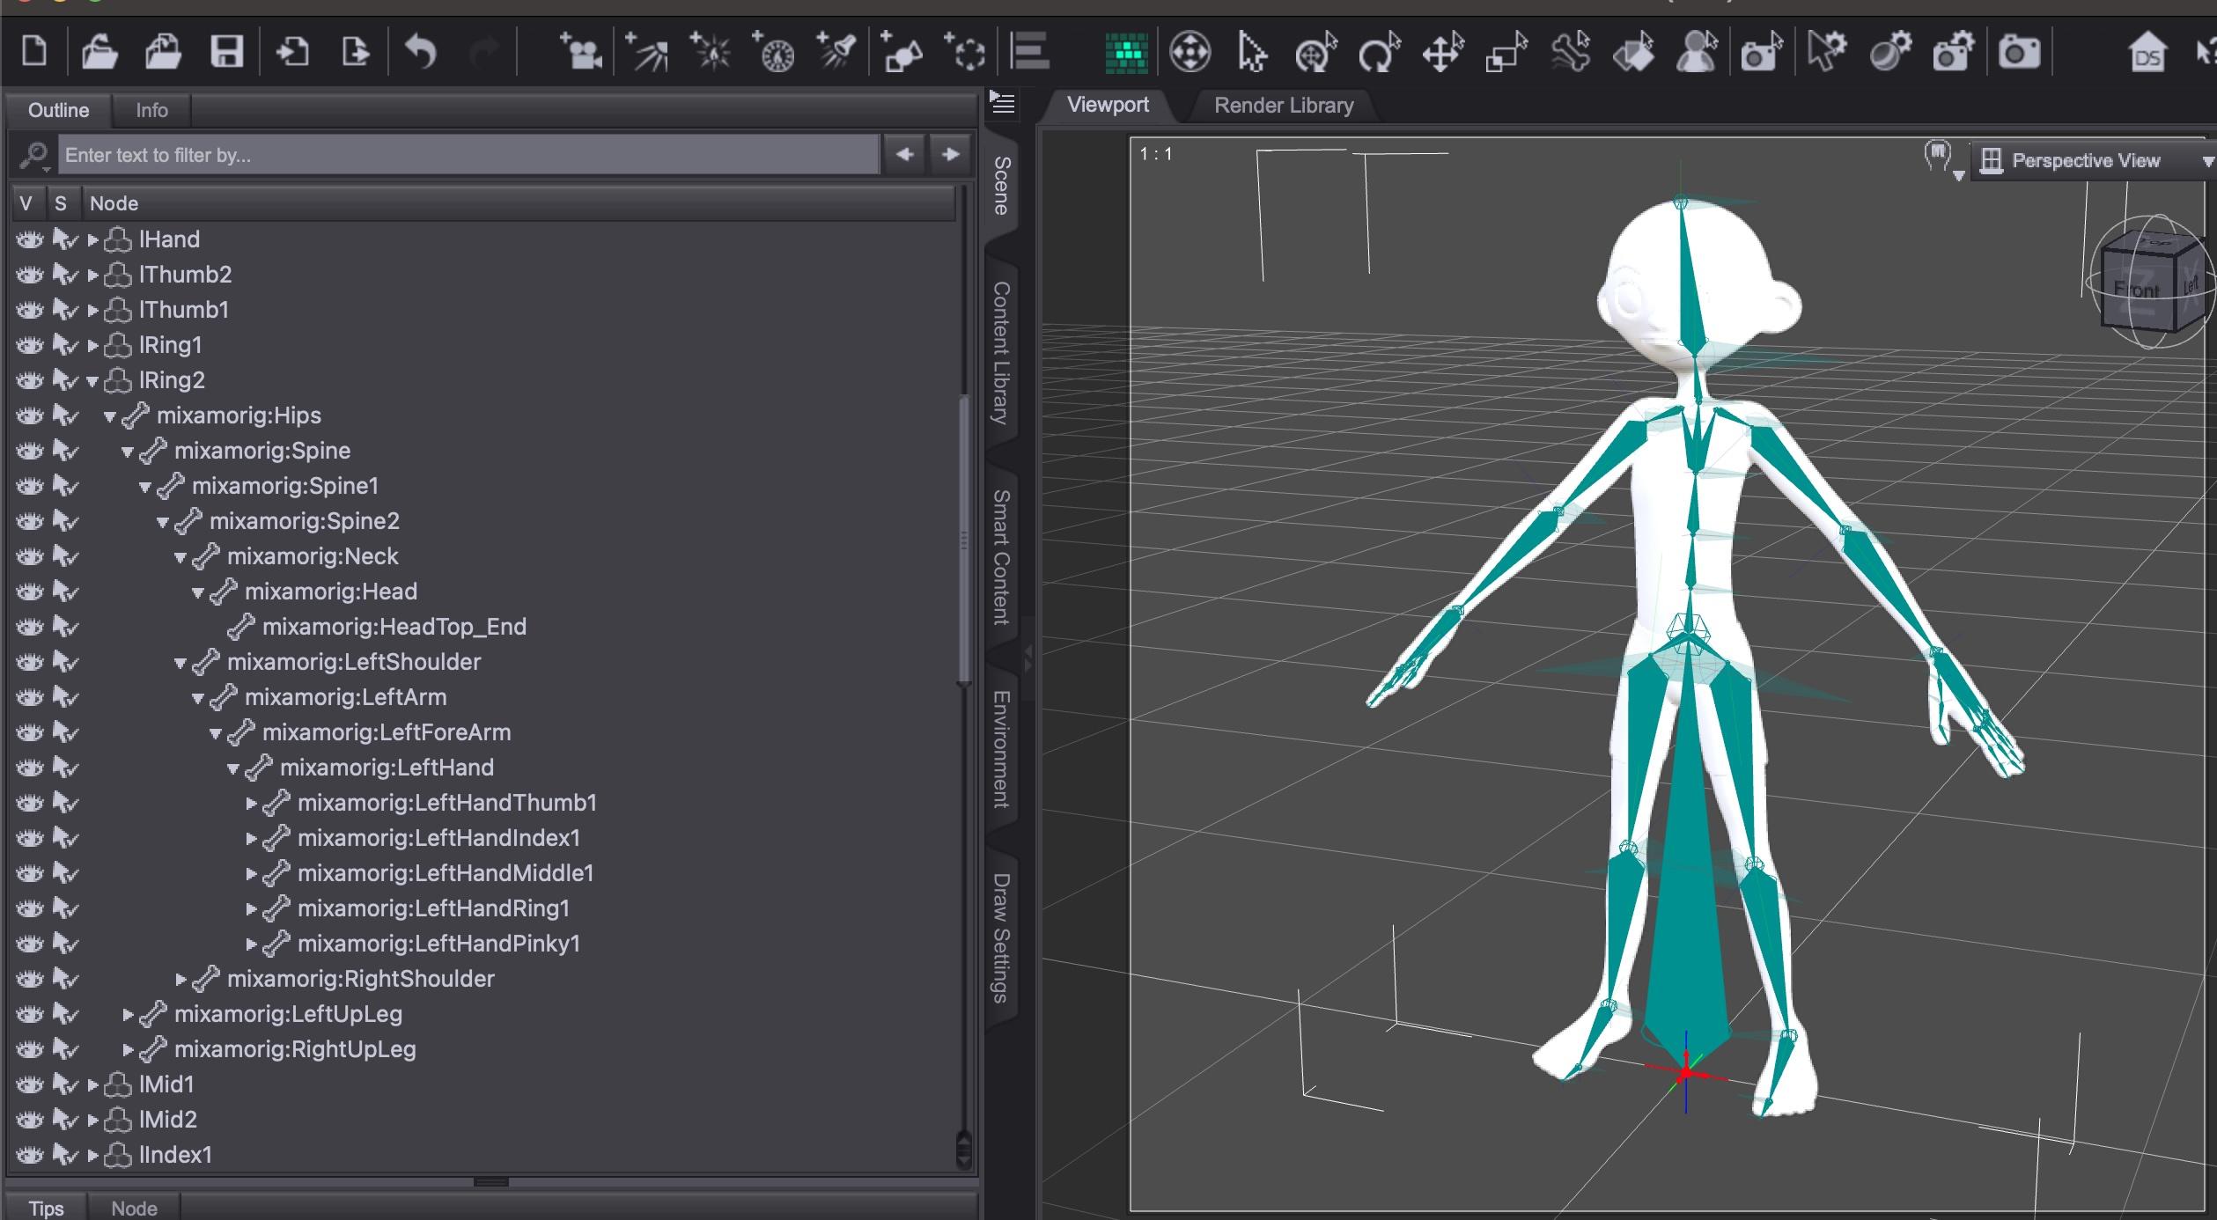Expand the mixamorig:RightShoulder node
Image resolution: width=2217 pixels, height=1220 pixels.
pos(180,979)
